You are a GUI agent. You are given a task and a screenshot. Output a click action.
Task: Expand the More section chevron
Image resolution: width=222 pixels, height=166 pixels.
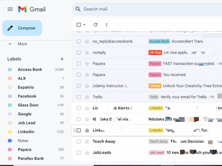pyautogui.click(x=10, y=44)
